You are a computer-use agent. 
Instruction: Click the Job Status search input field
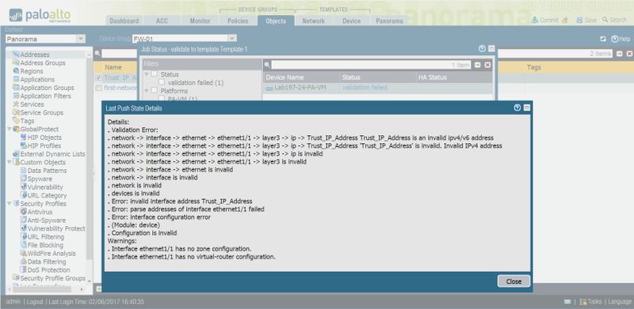click(x=371, y=65)
